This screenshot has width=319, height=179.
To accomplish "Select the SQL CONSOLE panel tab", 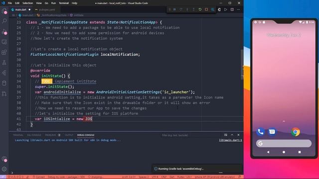I will point(34,135).
